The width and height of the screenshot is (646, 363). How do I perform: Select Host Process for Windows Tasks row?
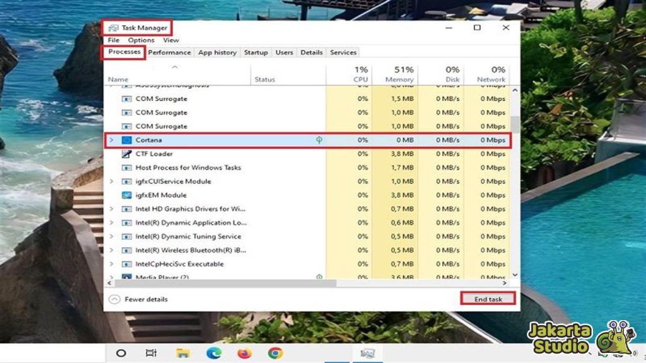click(307, 168)
